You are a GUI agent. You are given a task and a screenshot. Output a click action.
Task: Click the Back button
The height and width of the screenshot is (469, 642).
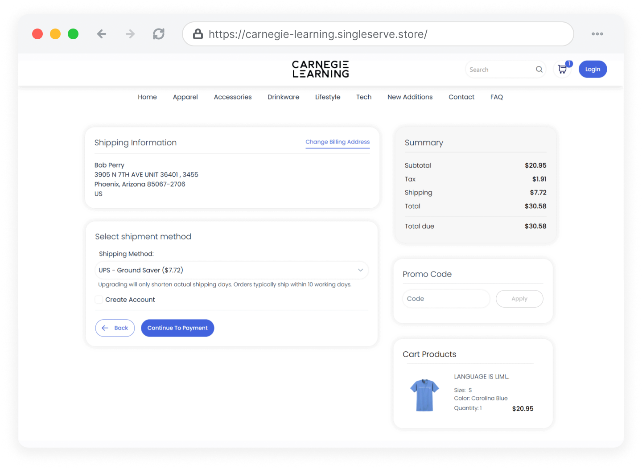(x=115, y=328)
